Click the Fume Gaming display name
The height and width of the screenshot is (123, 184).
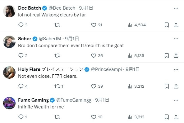click(x=34, y=100)
